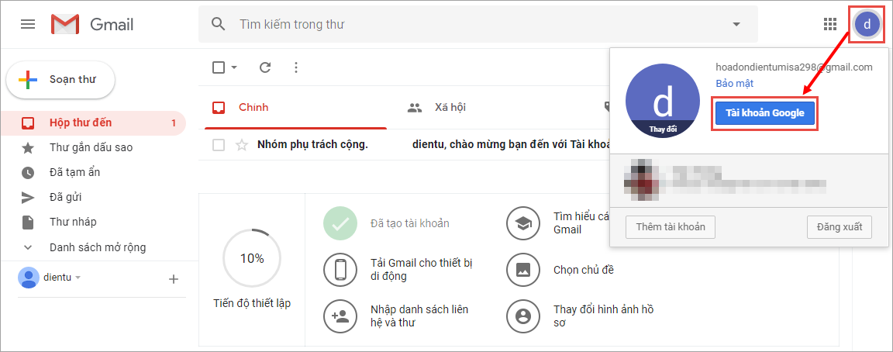The image size is (893, 352).
Task: Open the Google apps grid
Action: (830, 24)
